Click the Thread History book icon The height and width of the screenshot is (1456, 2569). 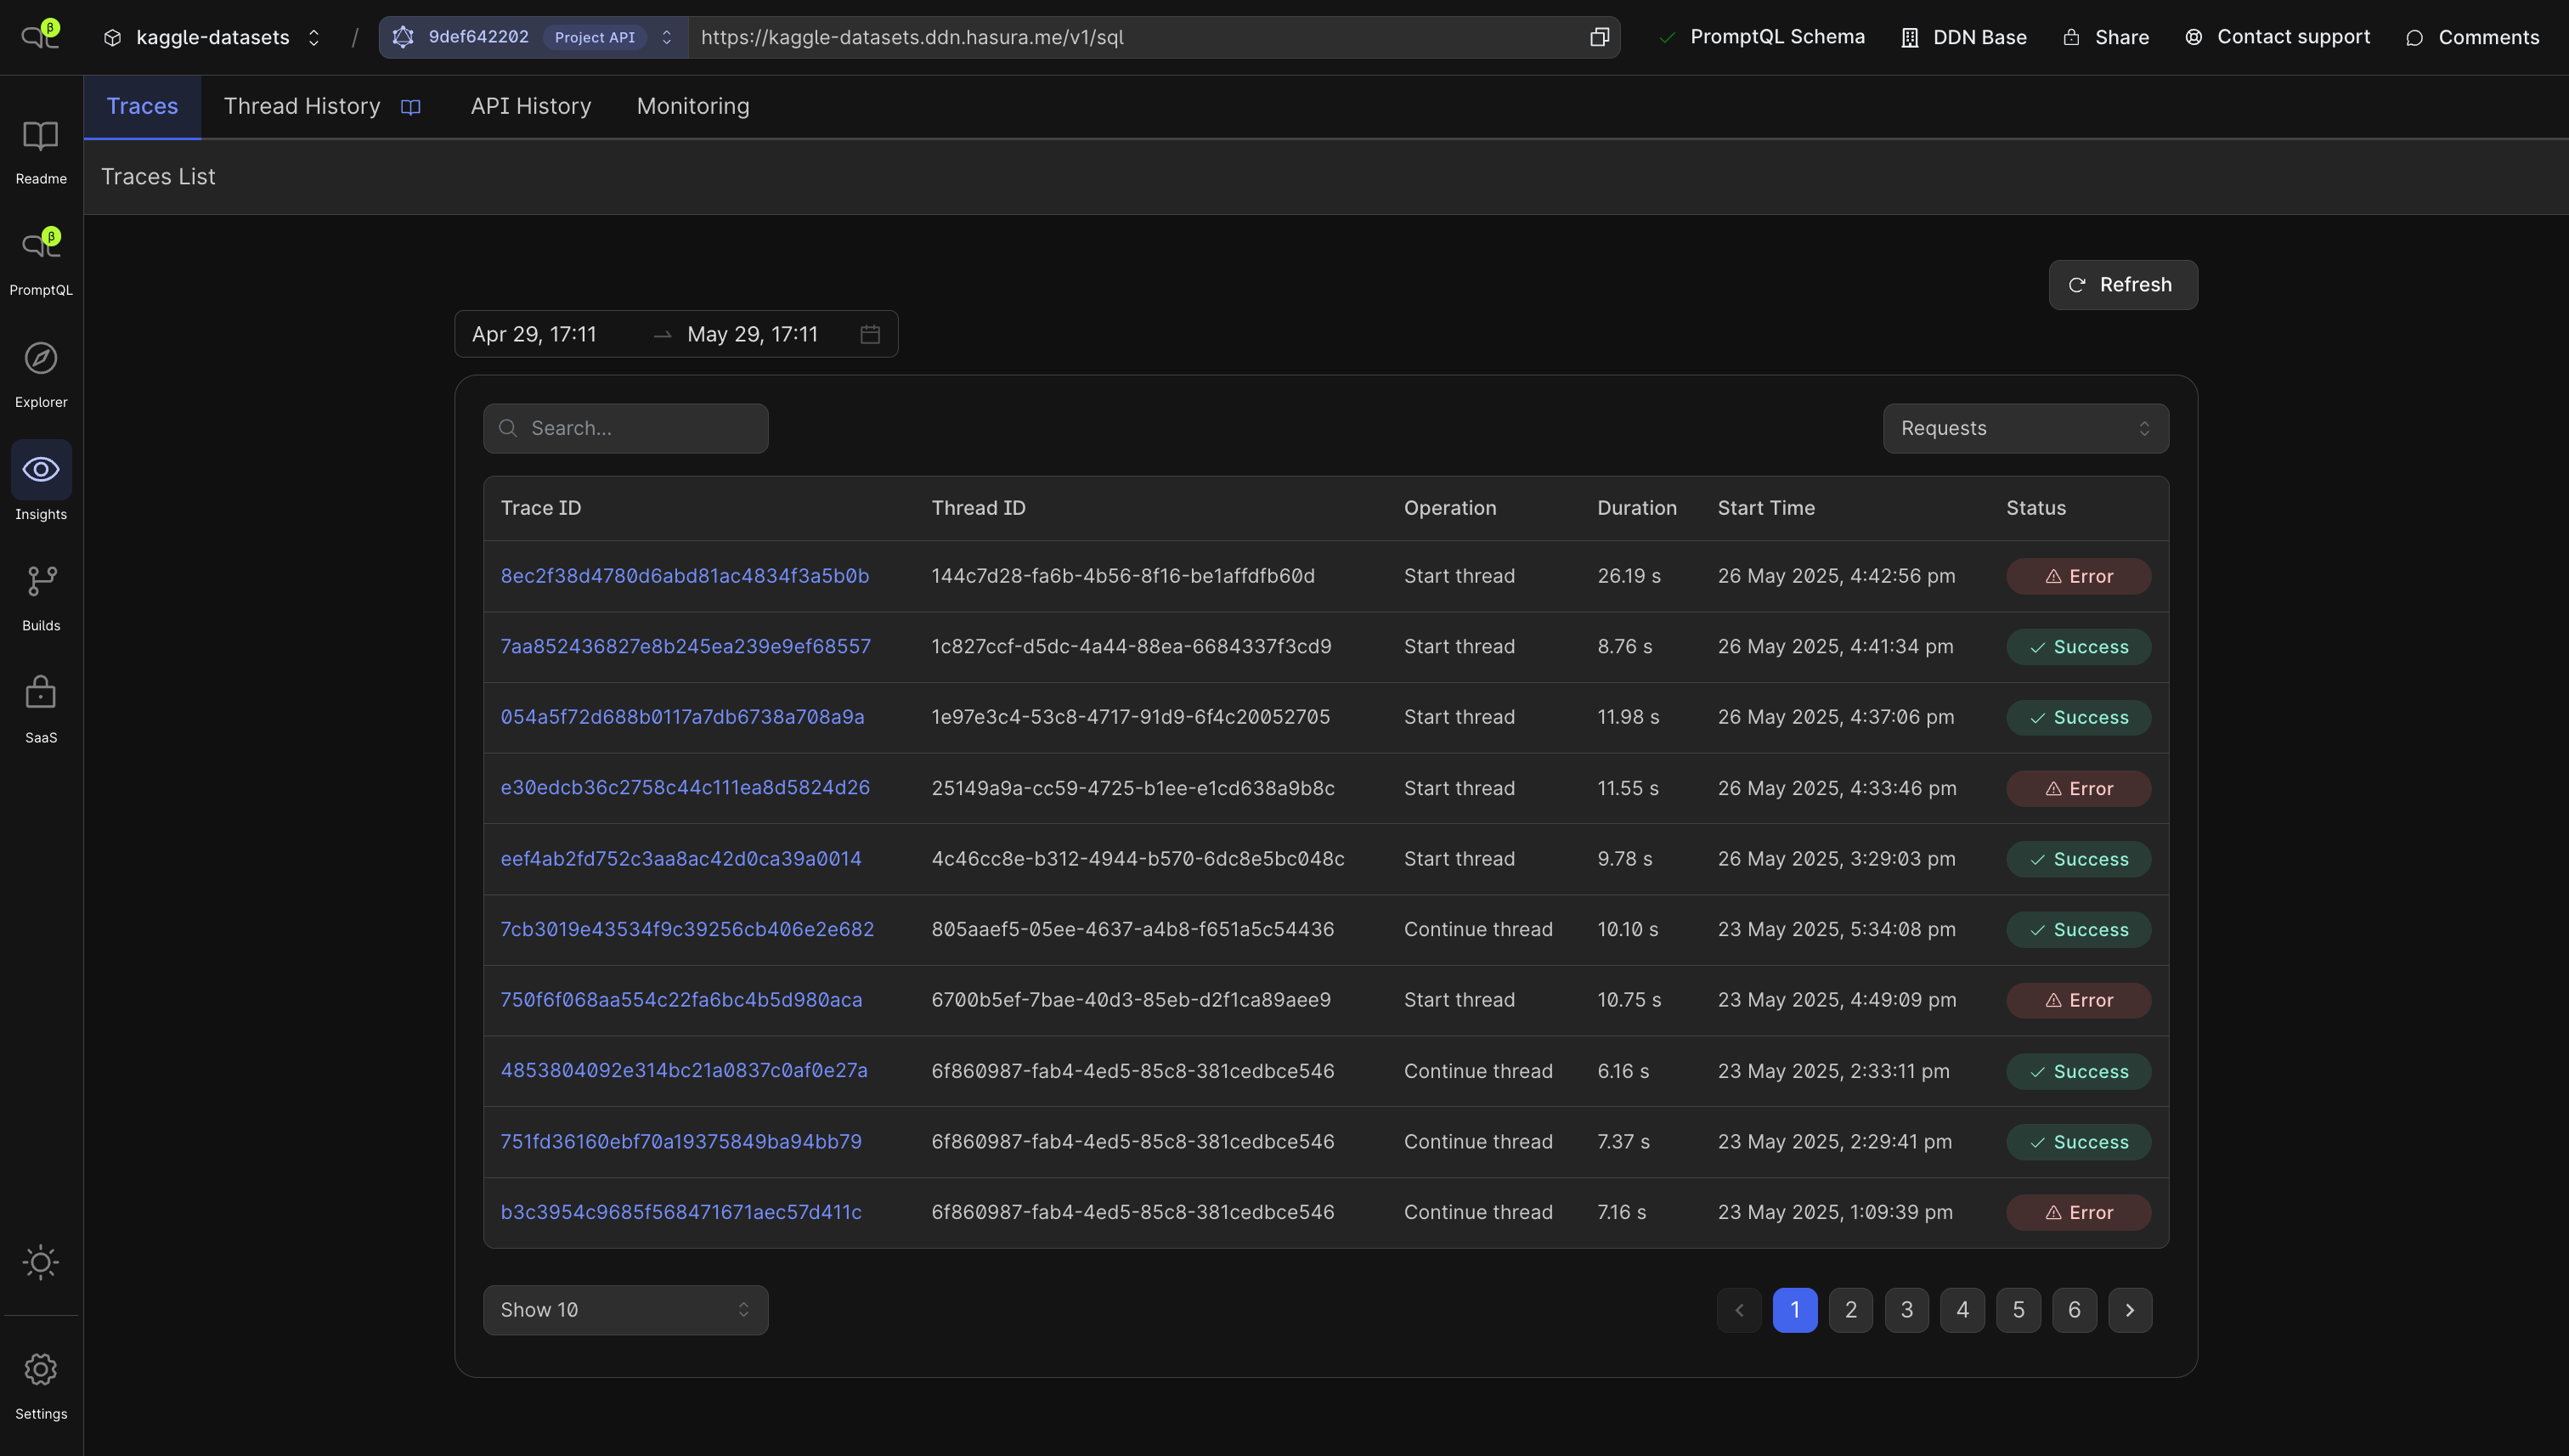pyautogui.click(x=410, y=107)
